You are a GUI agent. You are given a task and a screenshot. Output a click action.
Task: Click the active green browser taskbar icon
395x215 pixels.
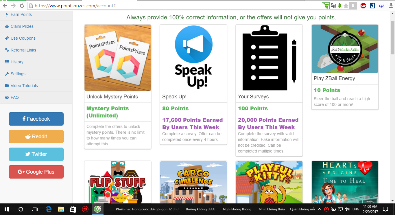(98, 209)
